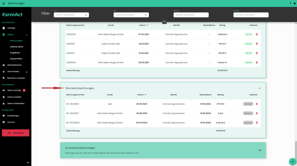Delete cancelled invoice RE-20230017 trash icon

(257, 114)
